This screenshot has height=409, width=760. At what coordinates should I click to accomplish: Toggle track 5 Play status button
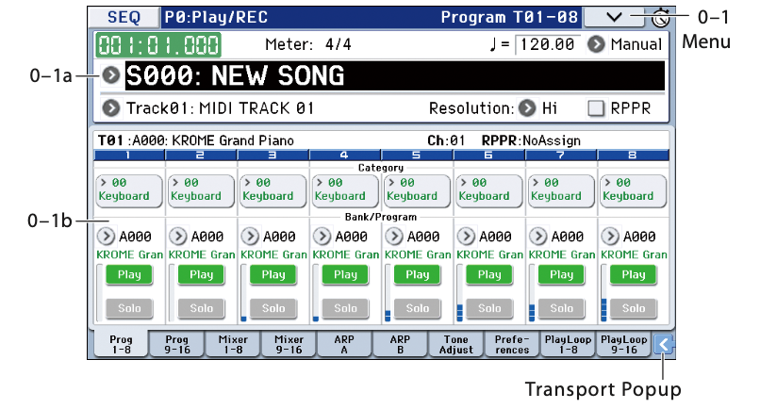point(418,275)
